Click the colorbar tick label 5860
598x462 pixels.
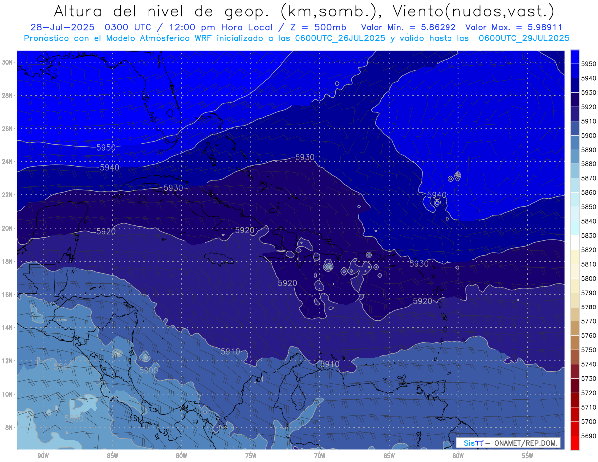[589, 192]
